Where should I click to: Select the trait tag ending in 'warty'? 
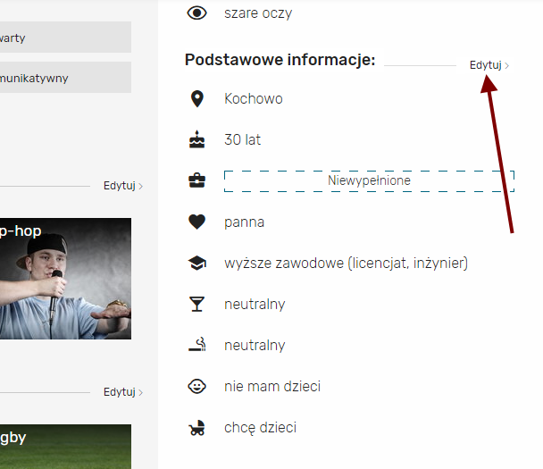[65, 37]
